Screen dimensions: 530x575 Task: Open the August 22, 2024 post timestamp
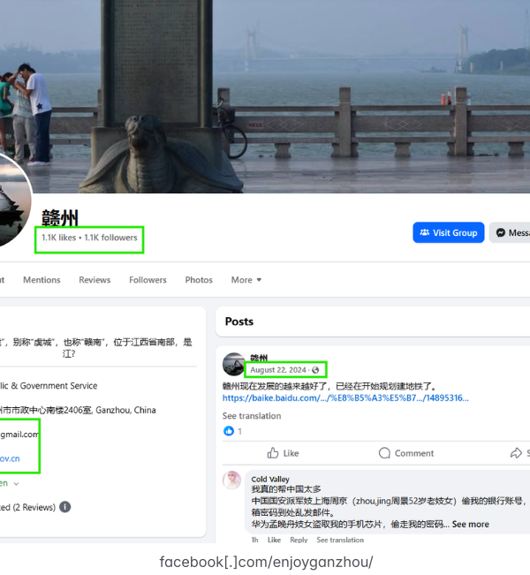tap(279, 370)
